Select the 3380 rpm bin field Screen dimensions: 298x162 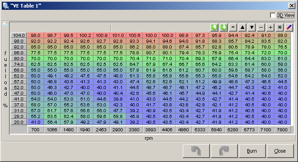134,130
